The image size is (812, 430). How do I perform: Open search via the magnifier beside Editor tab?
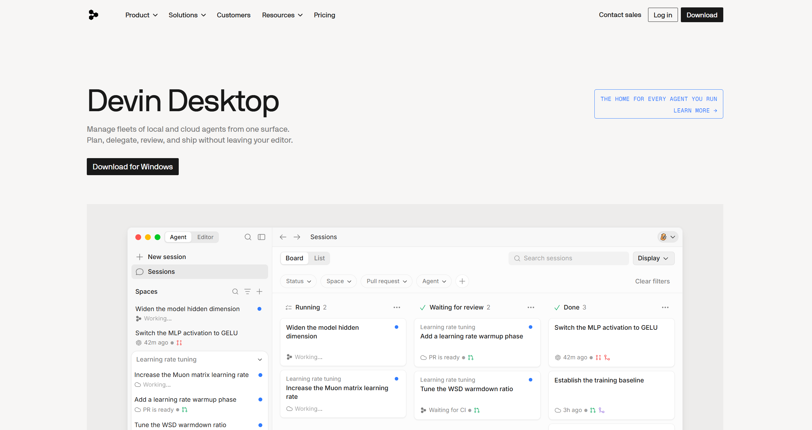(248, 237)
